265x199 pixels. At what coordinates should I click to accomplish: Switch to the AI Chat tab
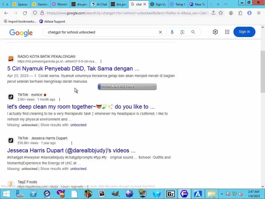click(x=99, y=4)
